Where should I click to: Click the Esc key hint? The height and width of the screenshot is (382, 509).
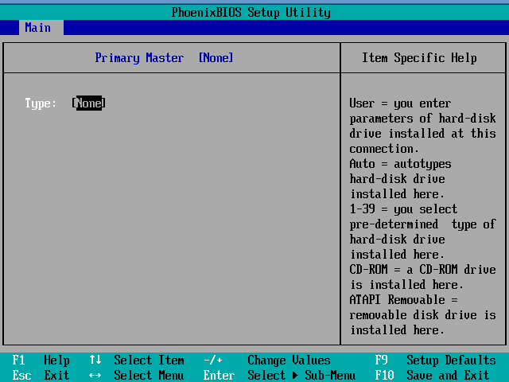(21, 375)
